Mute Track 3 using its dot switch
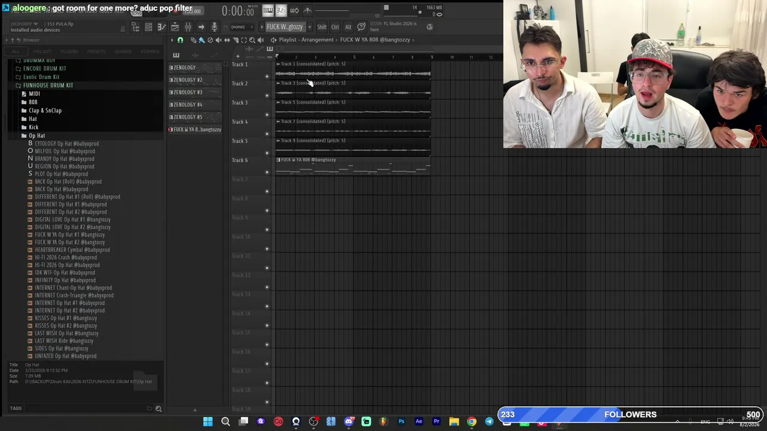This screenshot has height=431, width=767. click(x=267, y=114)
